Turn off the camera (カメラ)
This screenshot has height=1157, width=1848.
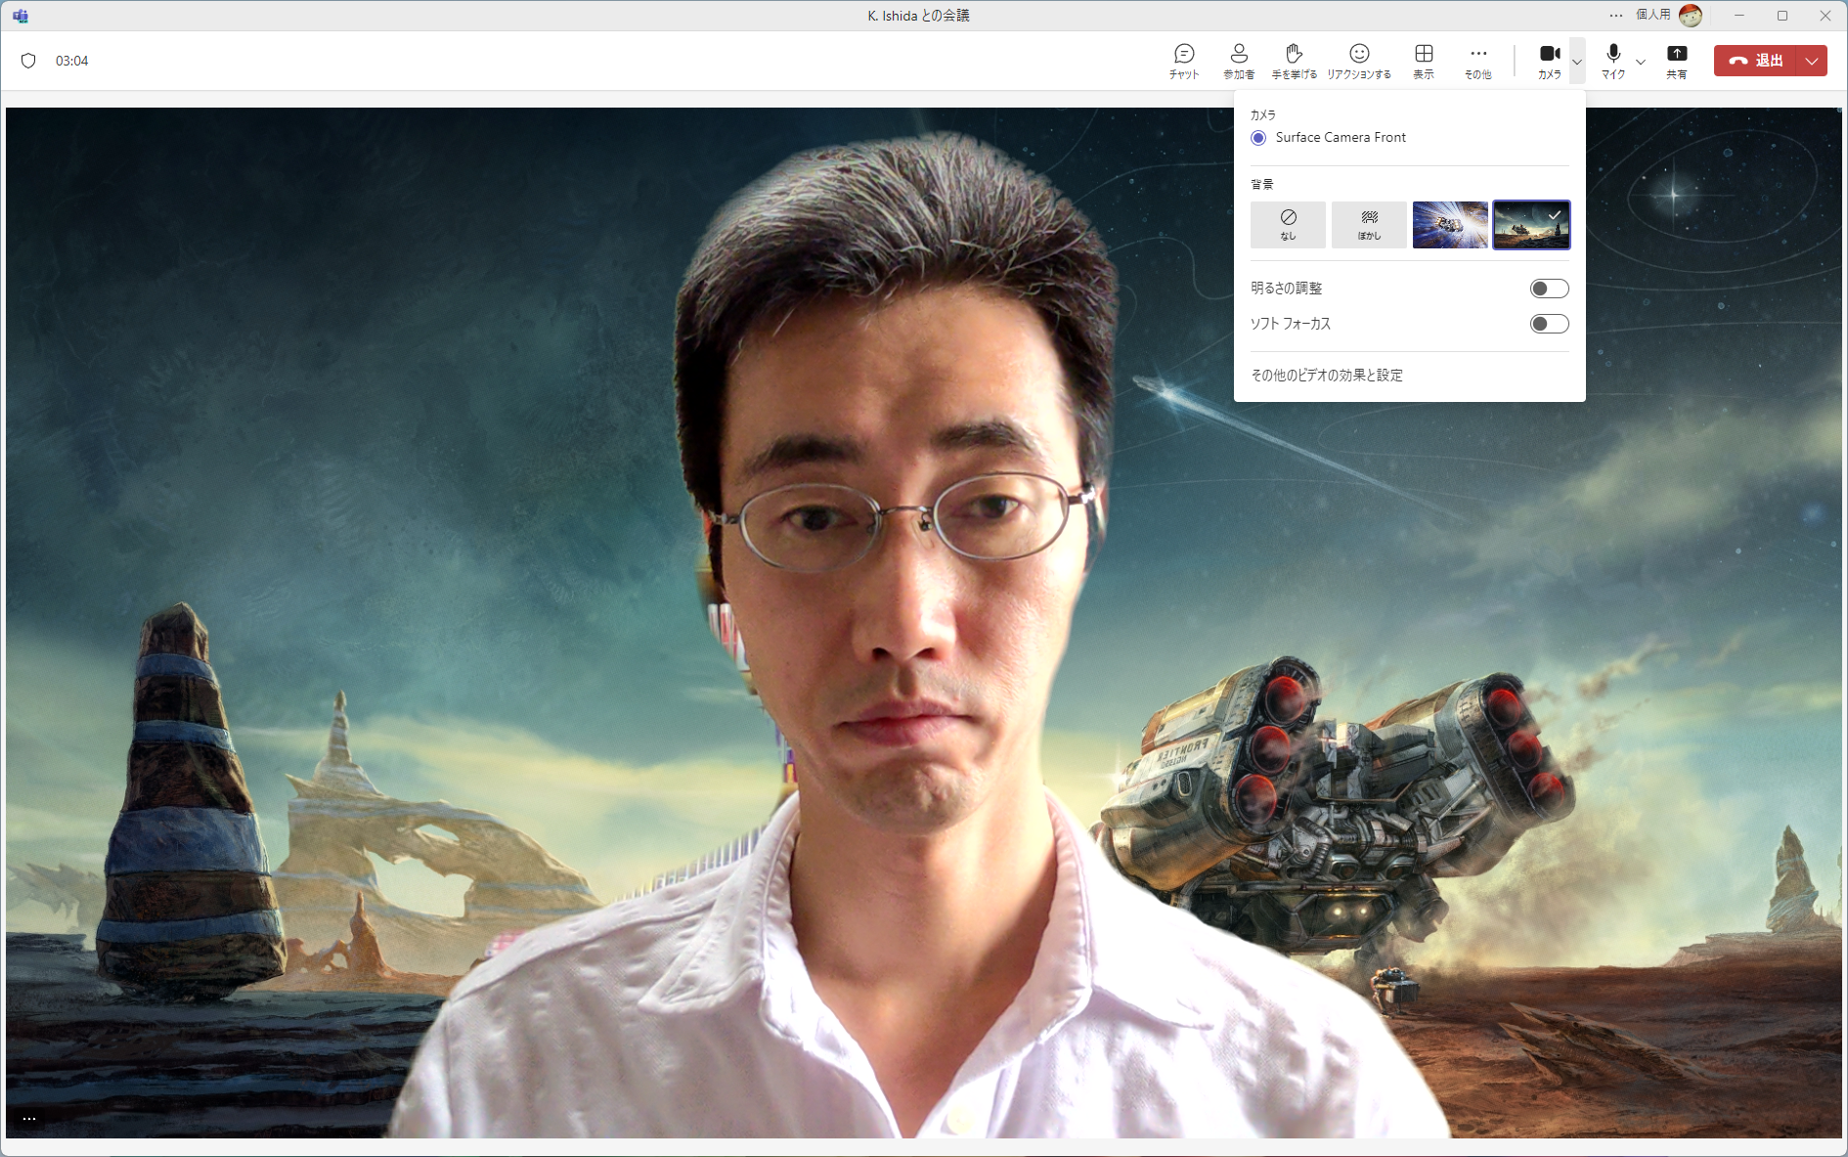pos(1550,61)
